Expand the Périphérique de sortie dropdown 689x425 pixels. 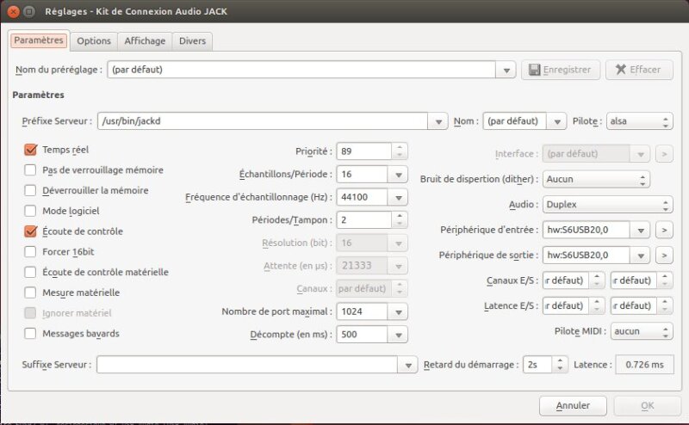click(641, 256)
